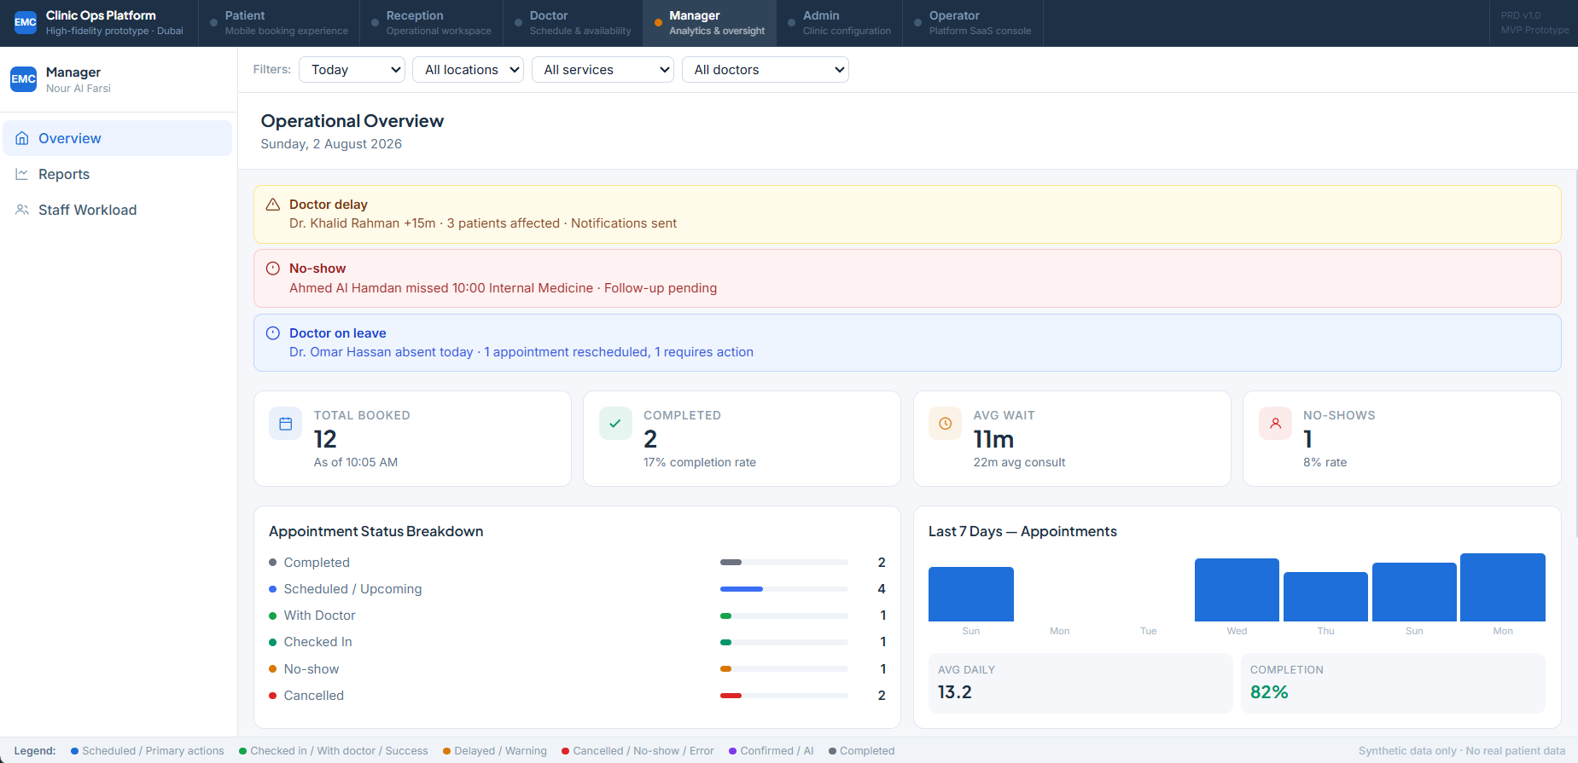
Task: Click the Doctor delay alert banner
Action: pyautogui.click(x=907, y=214)
